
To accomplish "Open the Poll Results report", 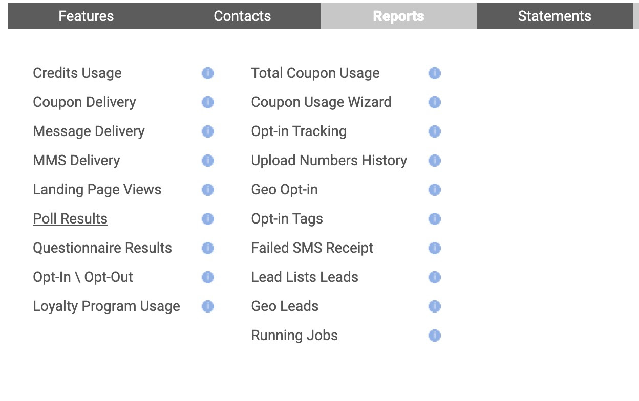I will pyautogui.click(x=70, y=219).
